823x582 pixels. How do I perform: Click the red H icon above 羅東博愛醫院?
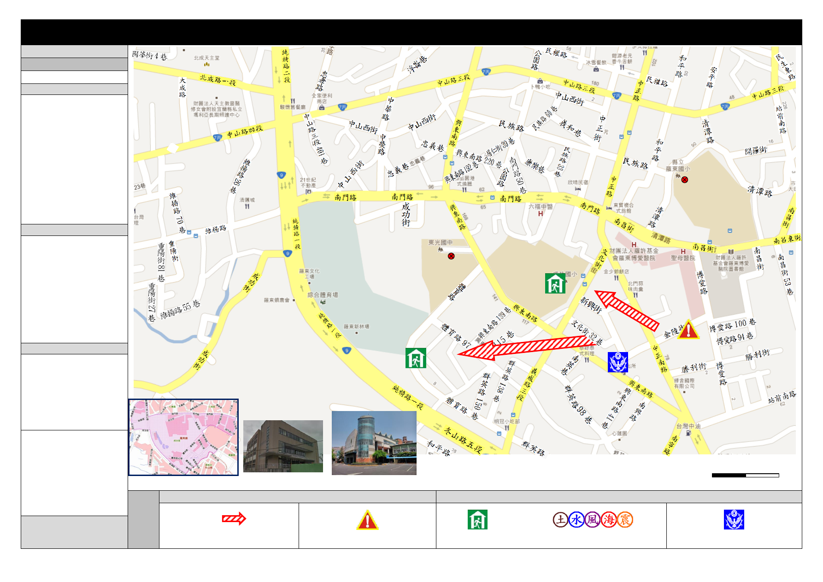634,245
